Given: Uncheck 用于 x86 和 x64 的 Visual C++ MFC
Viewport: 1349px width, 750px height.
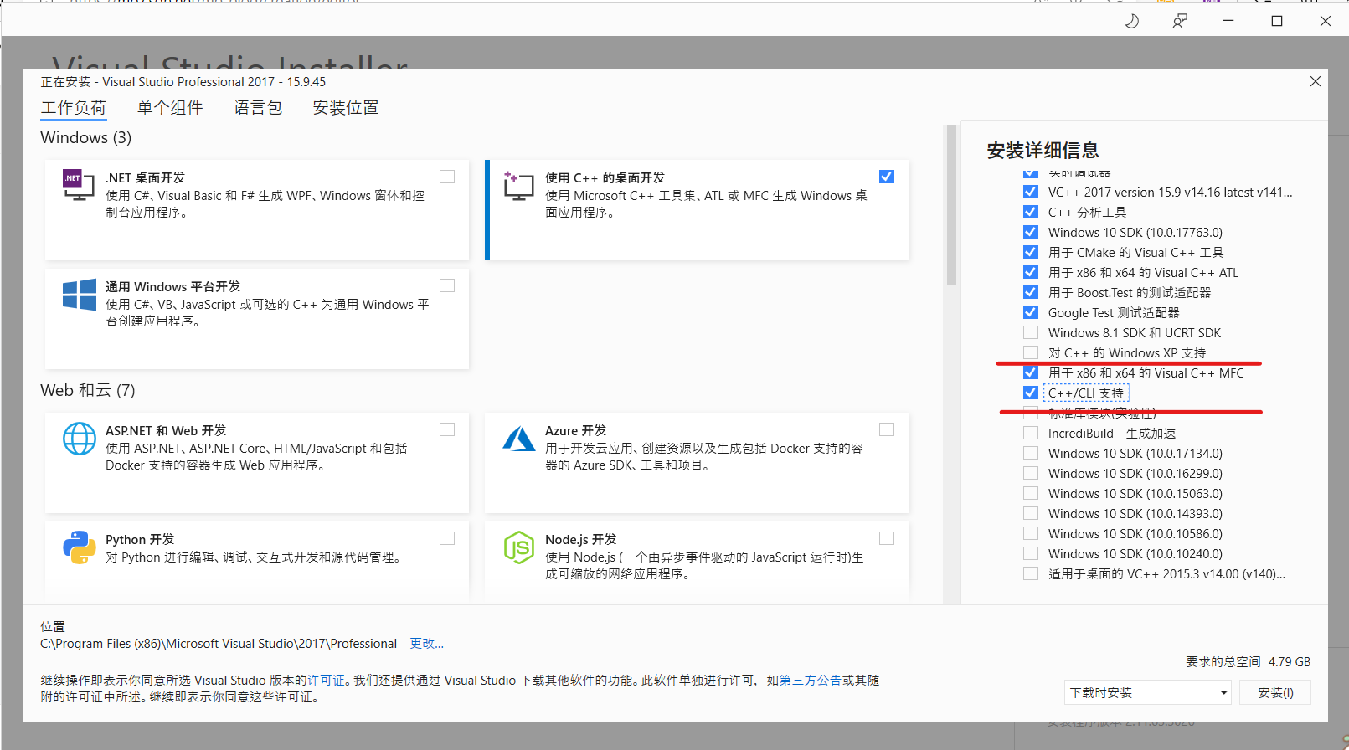Looking at the screenshot, I should tap(1031, 372).
